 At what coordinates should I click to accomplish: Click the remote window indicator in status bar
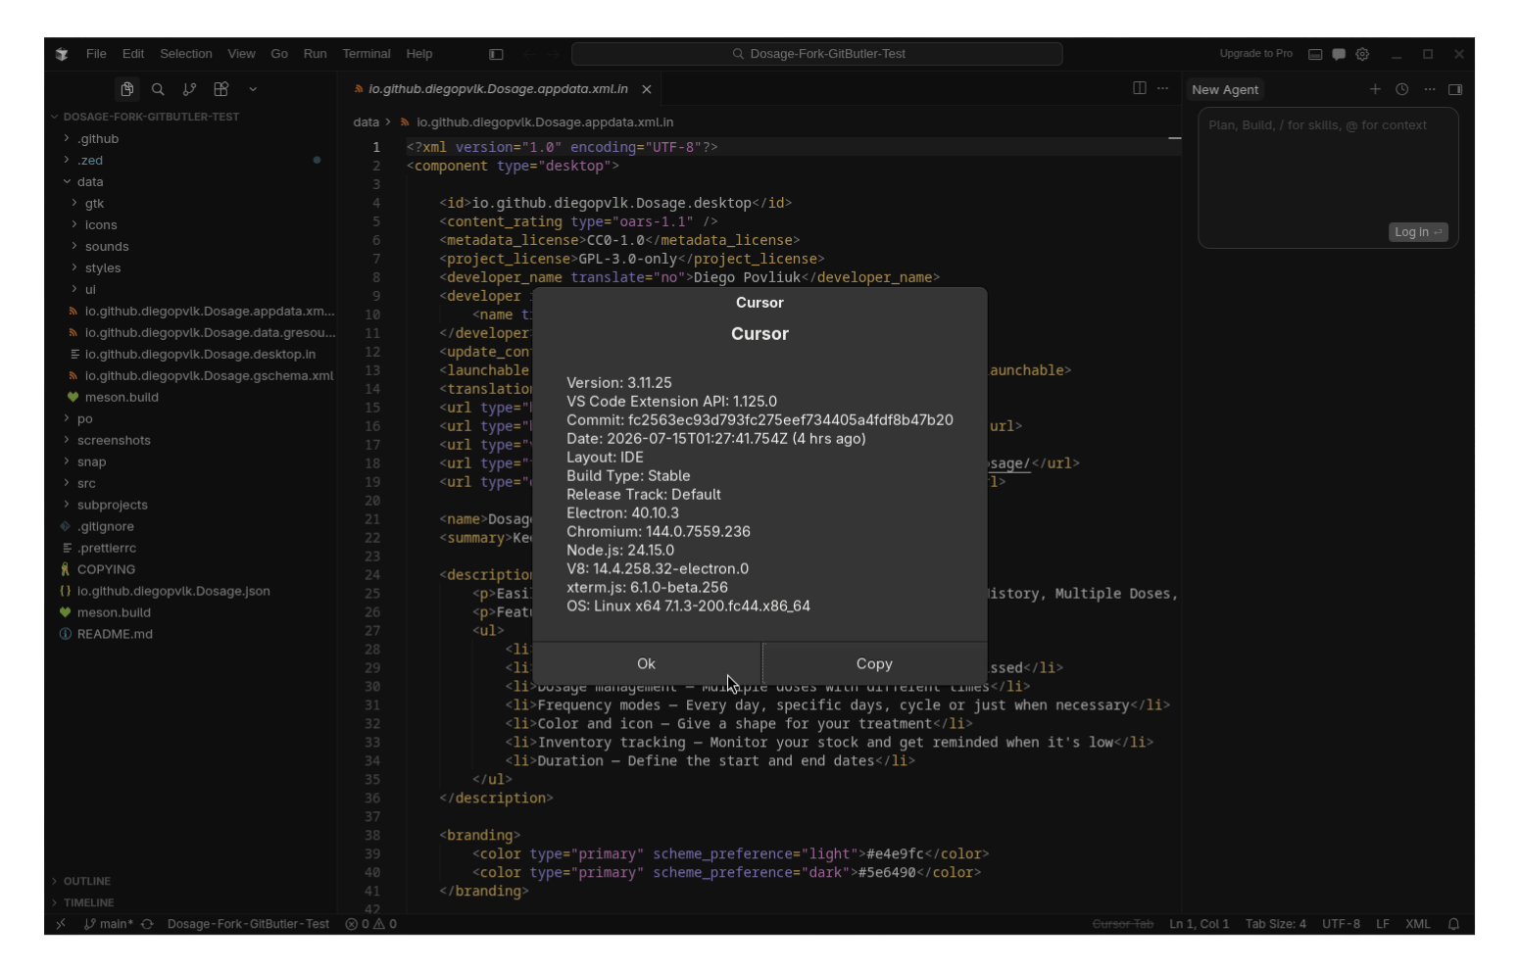tap(61, 924)
